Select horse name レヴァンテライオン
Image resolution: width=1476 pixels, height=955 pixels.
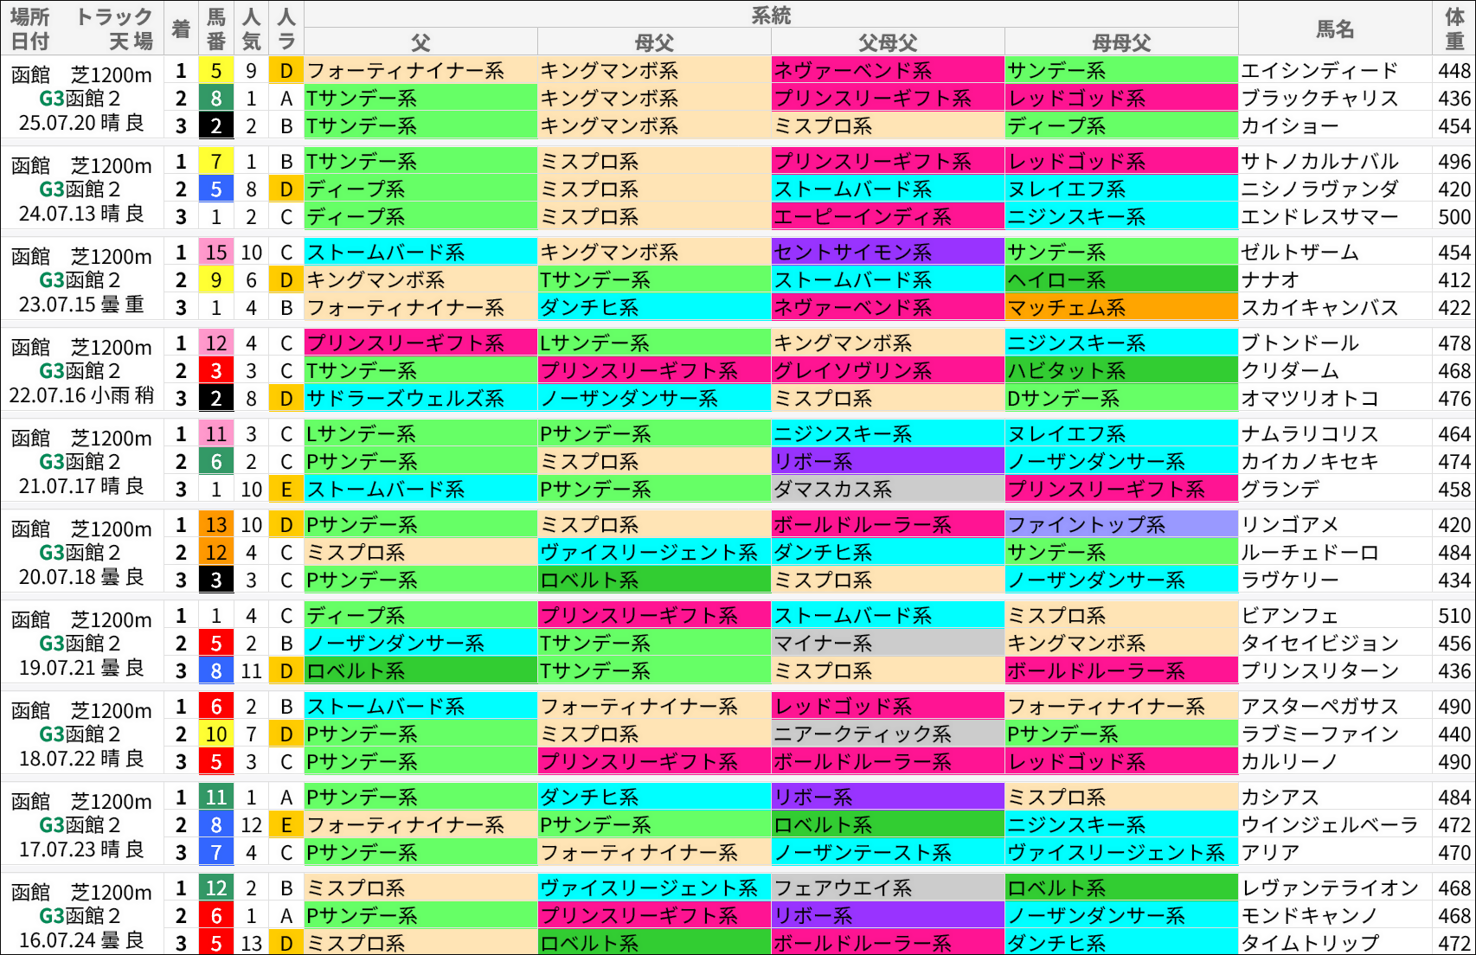1329,888
